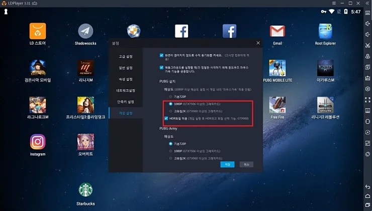Viewport: 372px width, 211px height.
Task: Launch the 오버히트 game
Action: [x=85, y=142]
